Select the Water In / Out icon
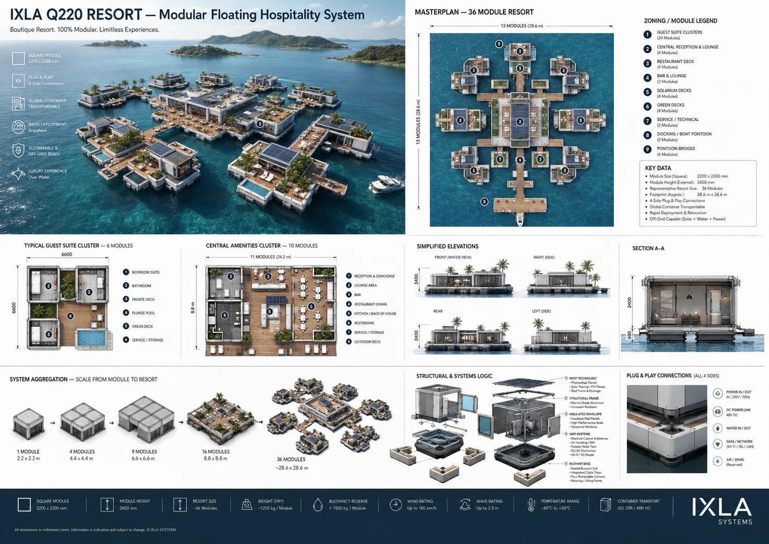Viewport: 769px width, 544px height. pos(717,428)
